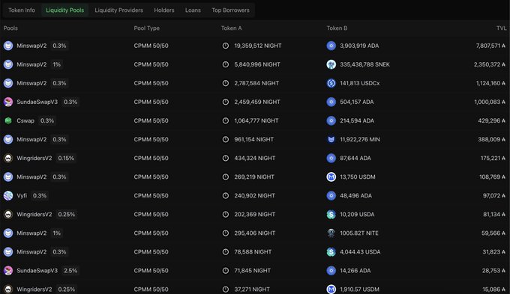The image size is (510, 294).
Task: Select the 1,124,160 TVL value
Action: pyautogui.click(x=490, y=83)
